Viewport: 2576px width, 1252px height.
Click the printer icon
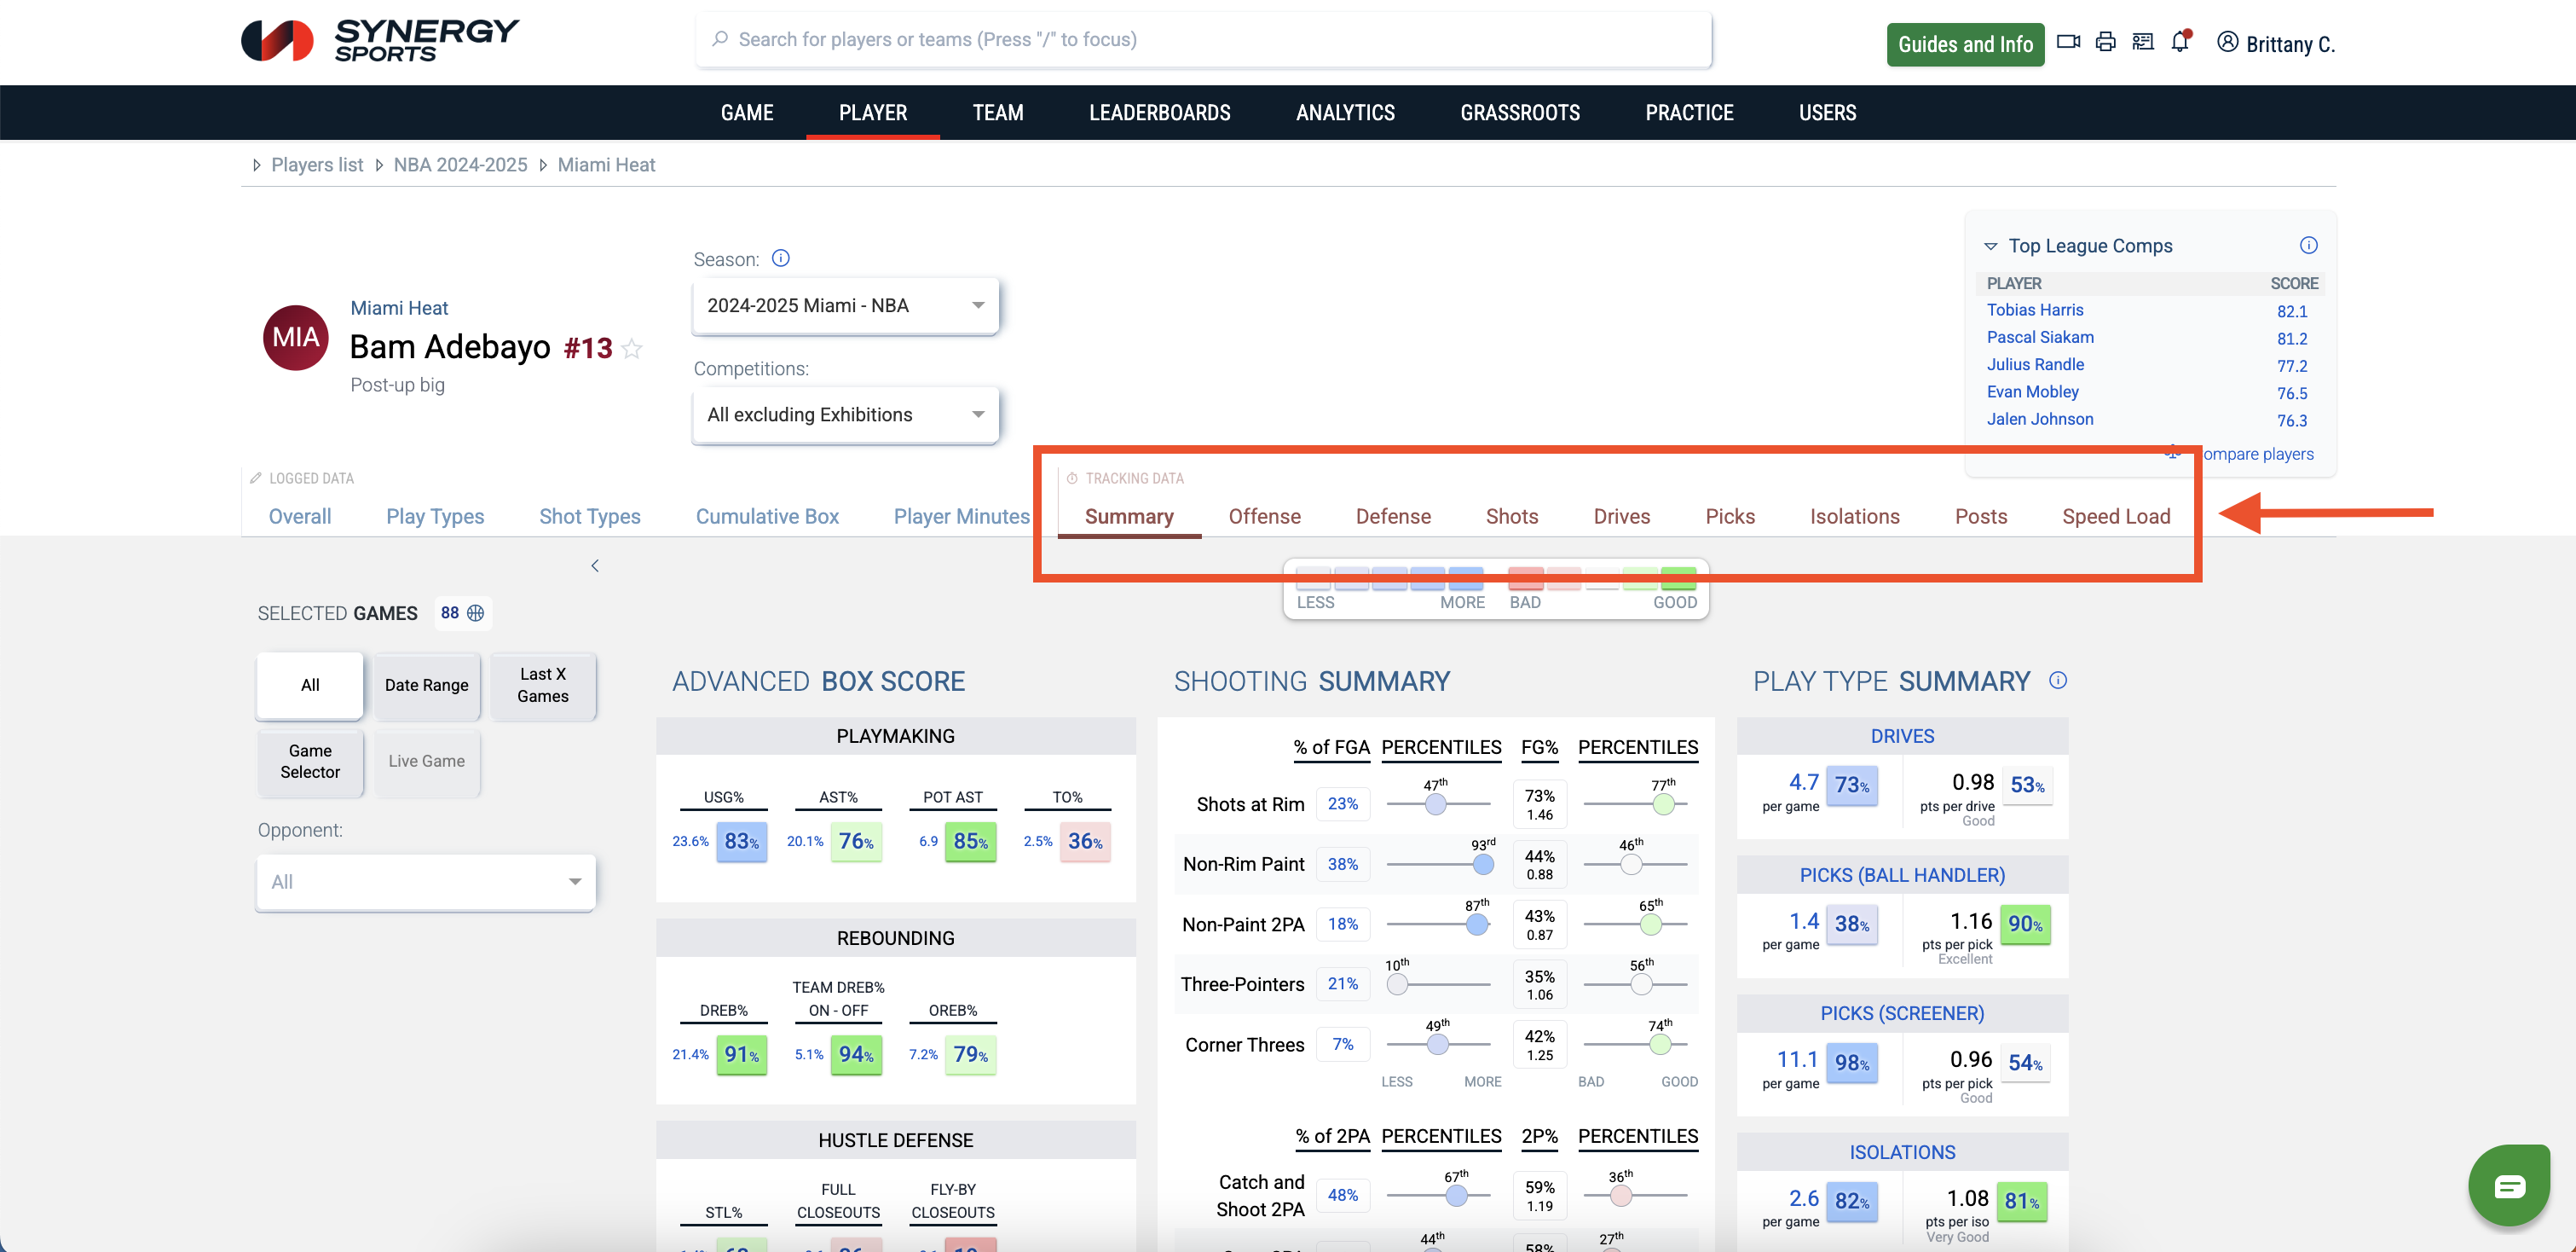[2105, 42]
